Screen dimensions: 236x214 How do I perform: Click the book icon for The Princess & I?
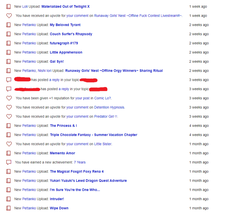(9, 126)
